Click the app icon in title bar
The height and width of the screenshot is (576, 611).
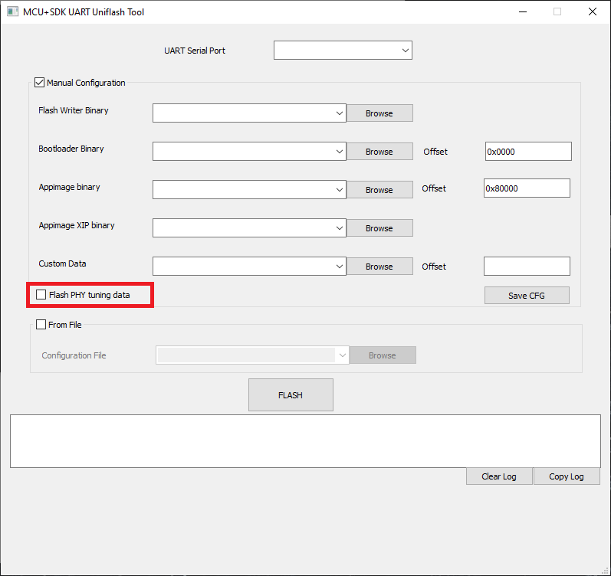[12, 12]
